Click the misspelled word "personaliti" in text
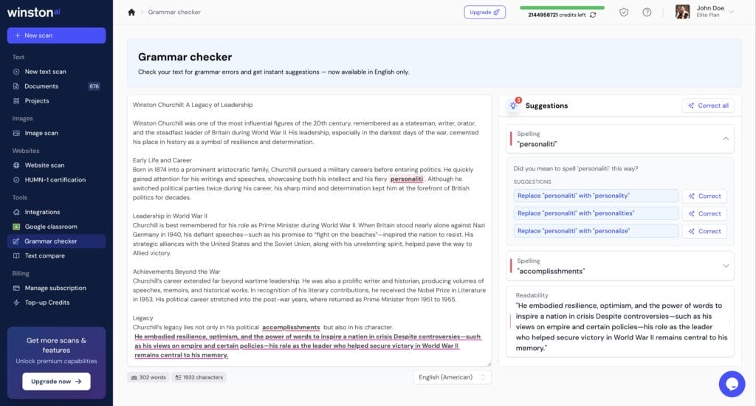This screenshot has width=756, height=406. coord(407,179)
